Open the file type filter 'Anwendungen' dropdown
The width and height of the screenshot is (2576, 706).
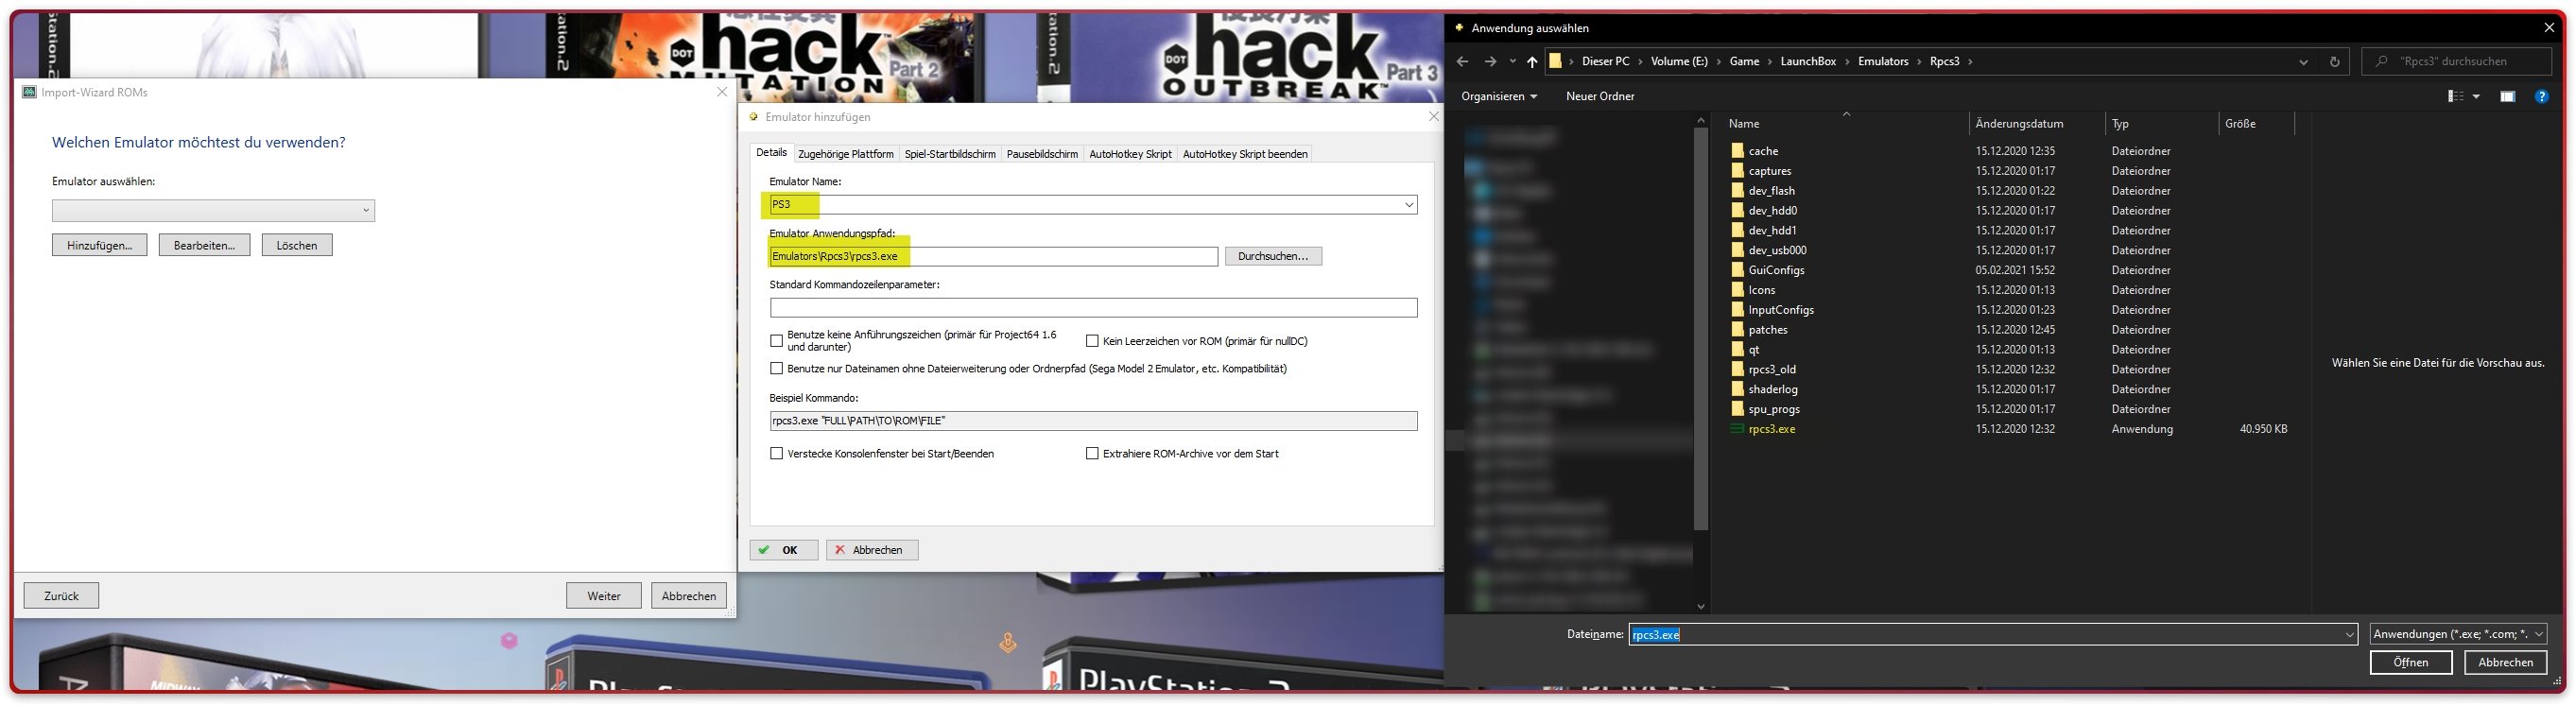point(2458,634)
